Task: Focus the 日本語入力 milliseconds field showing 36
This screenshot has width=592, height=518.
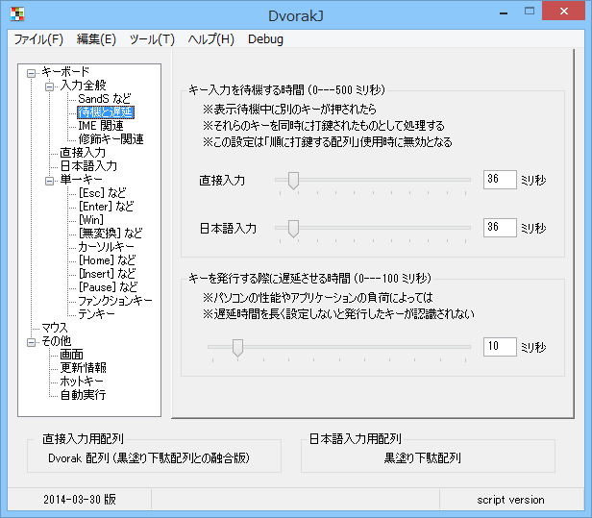Action: tap(500, 228)
